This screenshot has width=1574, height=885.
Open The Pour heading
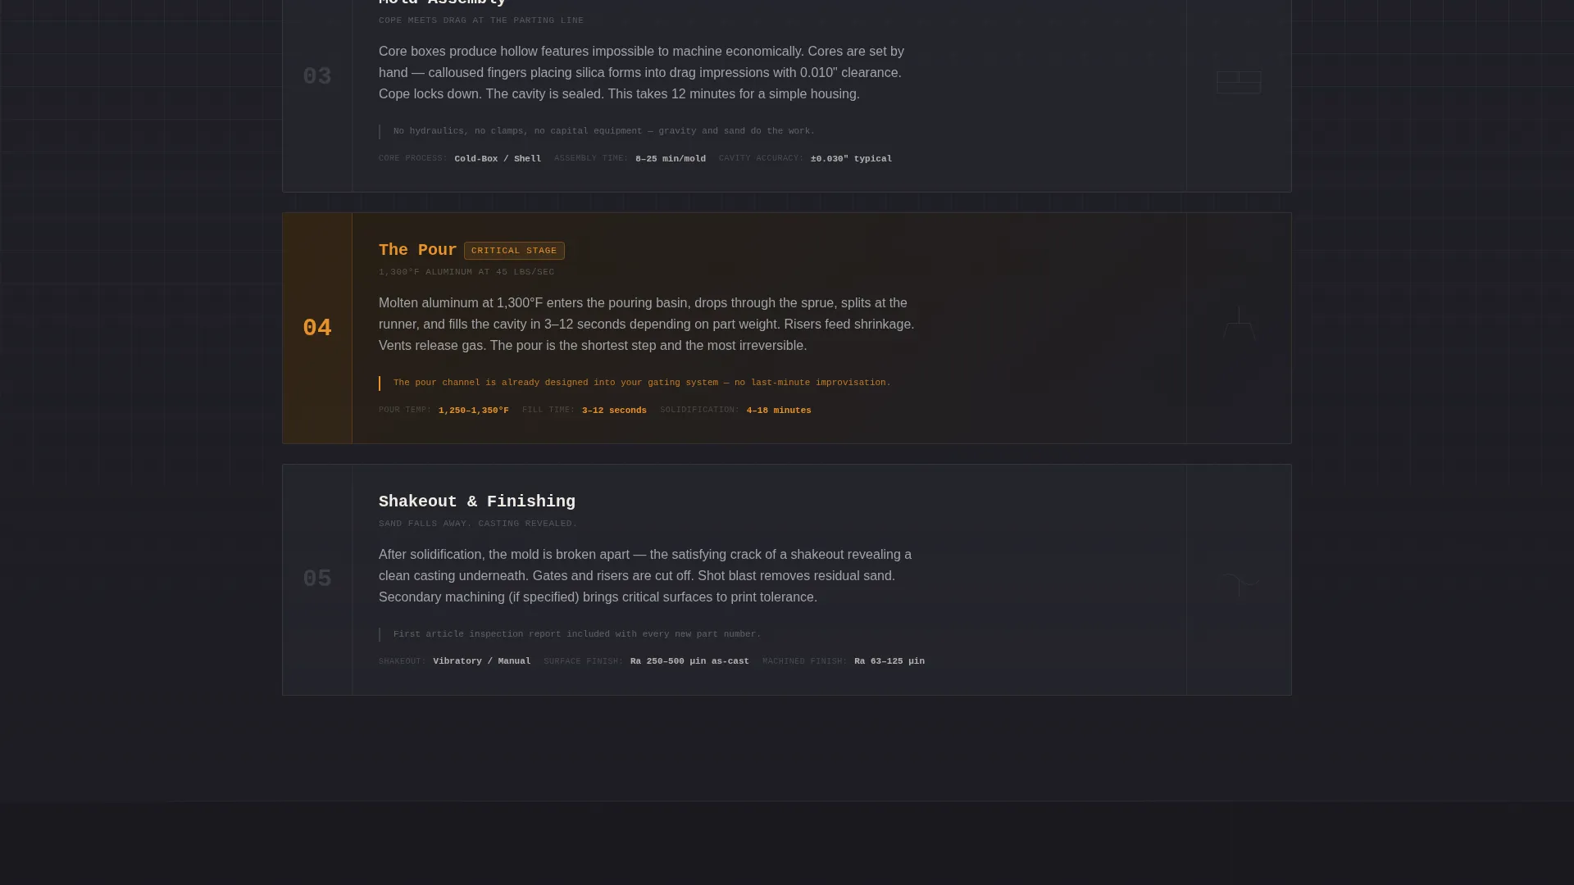coord(417,250)
